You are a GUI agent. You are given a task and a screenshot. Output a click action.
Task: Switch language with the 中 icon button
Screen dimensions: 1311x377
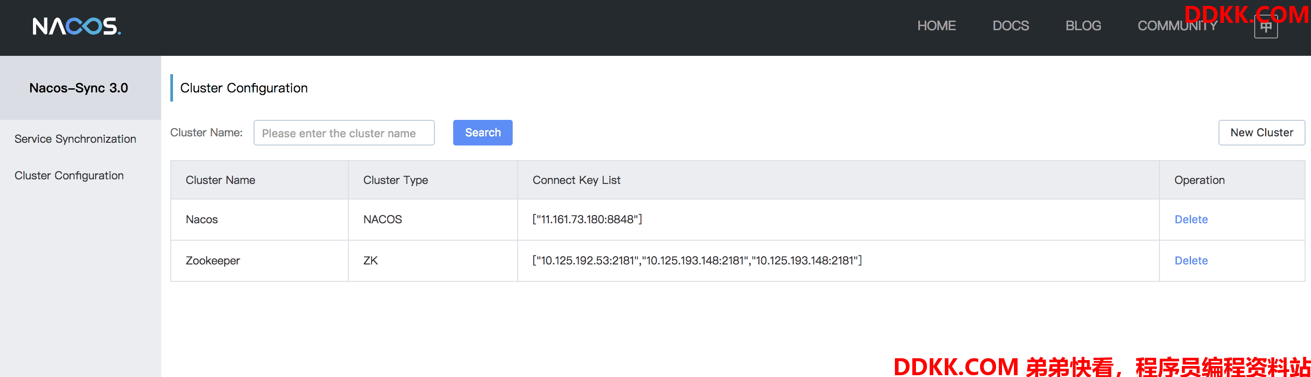coord(1266,27)
